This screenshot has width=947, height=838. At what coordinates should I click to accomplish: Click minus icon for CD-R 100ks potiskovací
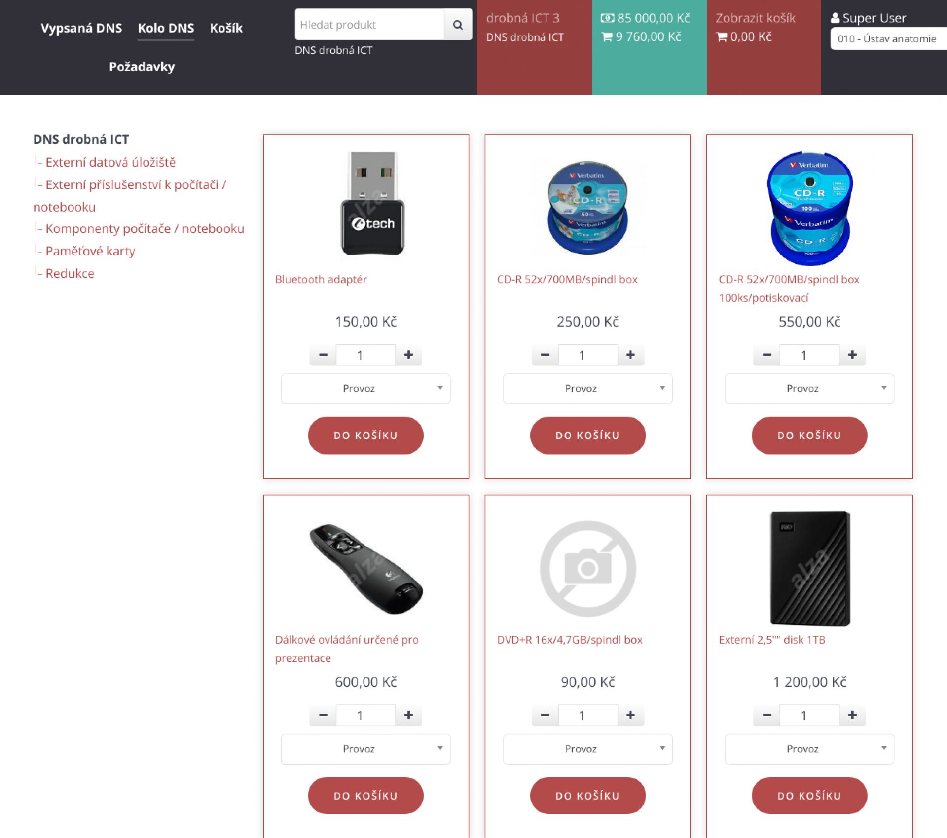[766, 355]
